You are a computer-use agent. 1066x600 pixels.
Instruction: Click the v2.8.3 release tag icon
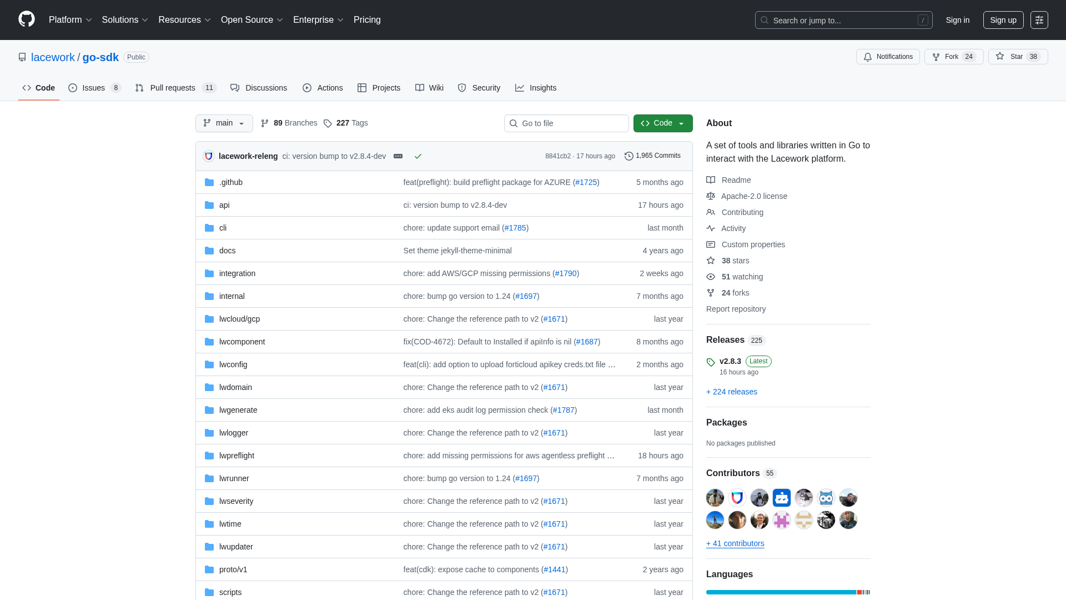pyautogui.click(x=711, y=362)
